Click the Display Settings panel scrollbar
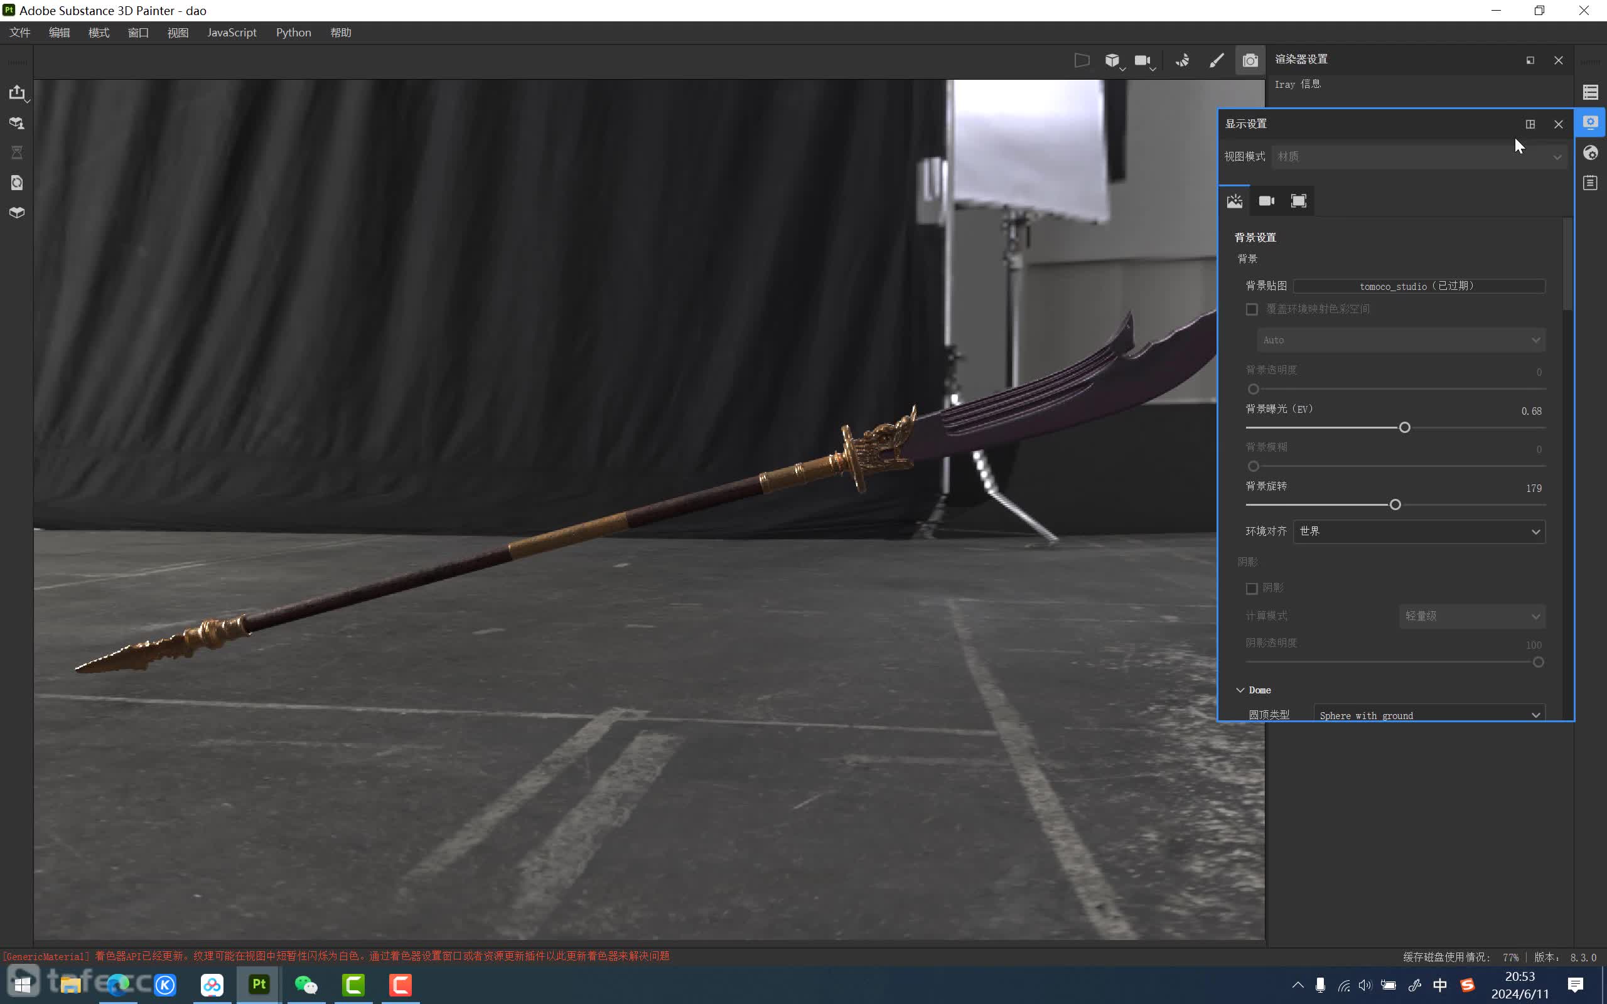 pos(1568,264)
